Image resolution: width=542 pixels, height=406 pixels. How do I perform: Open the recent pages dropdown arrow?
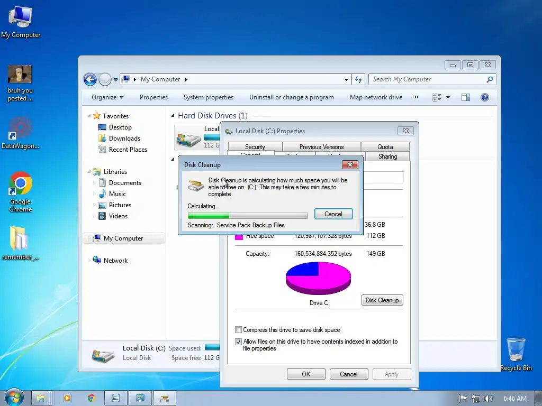115,80
